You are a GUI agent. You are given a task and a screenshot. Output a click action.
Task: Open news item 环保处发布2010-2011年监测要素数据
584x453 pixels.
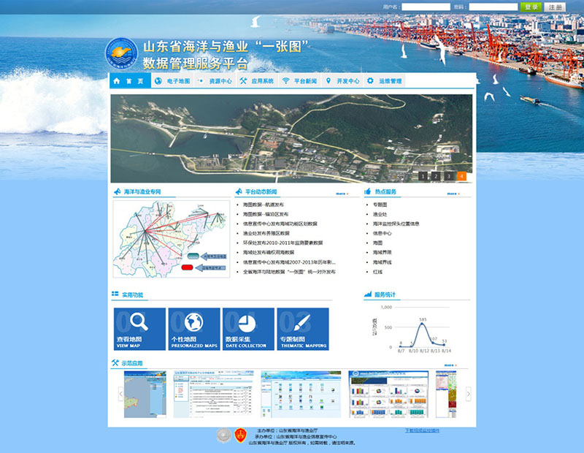click(x=283, y=243)
